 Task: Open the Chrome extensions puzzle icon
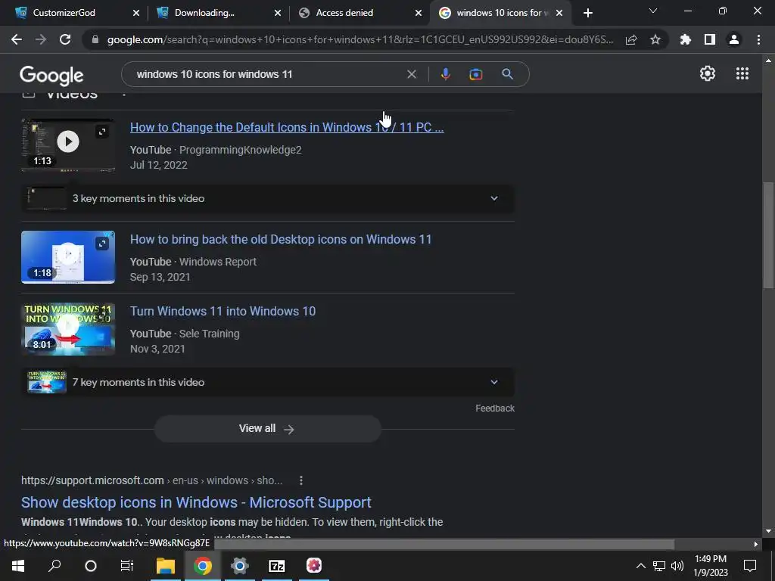tap(685, 39)
